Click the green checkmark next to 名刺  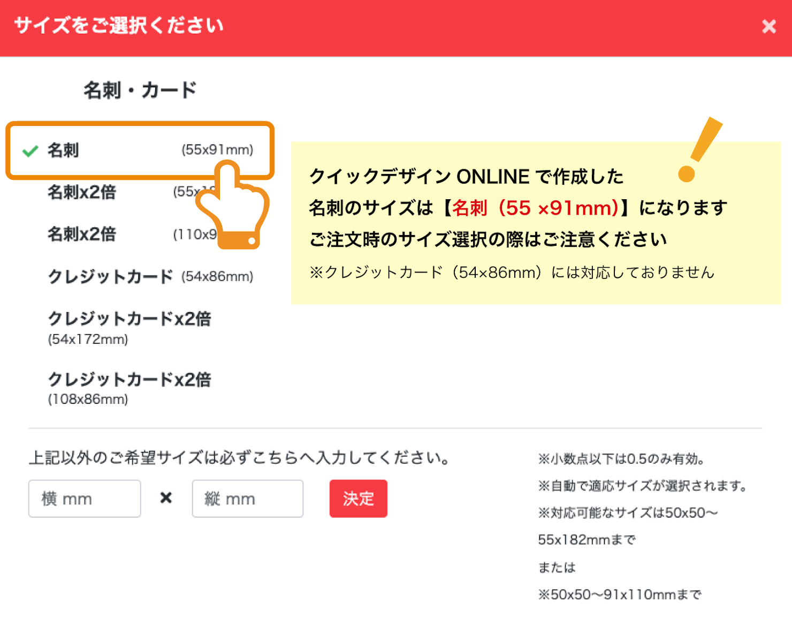(31, 150)
